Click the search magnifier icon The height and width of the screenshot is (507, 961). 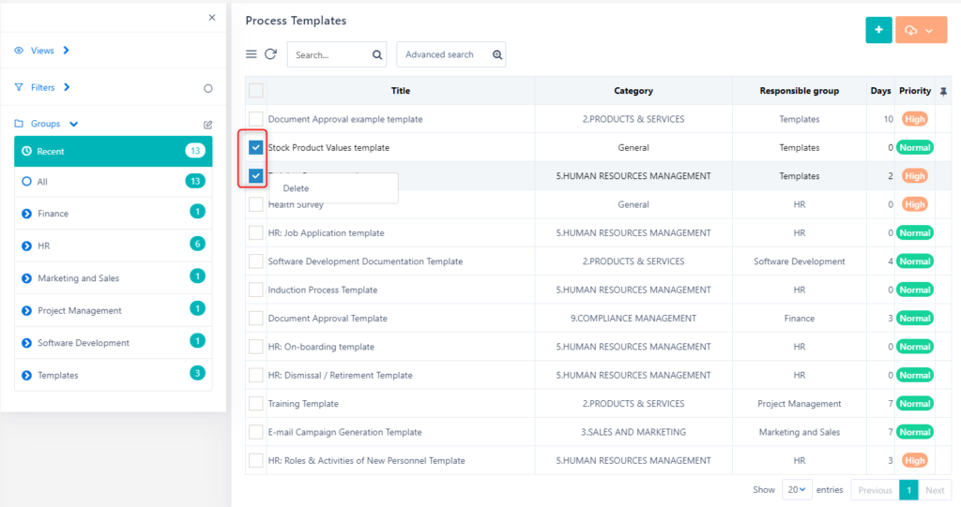377,55
